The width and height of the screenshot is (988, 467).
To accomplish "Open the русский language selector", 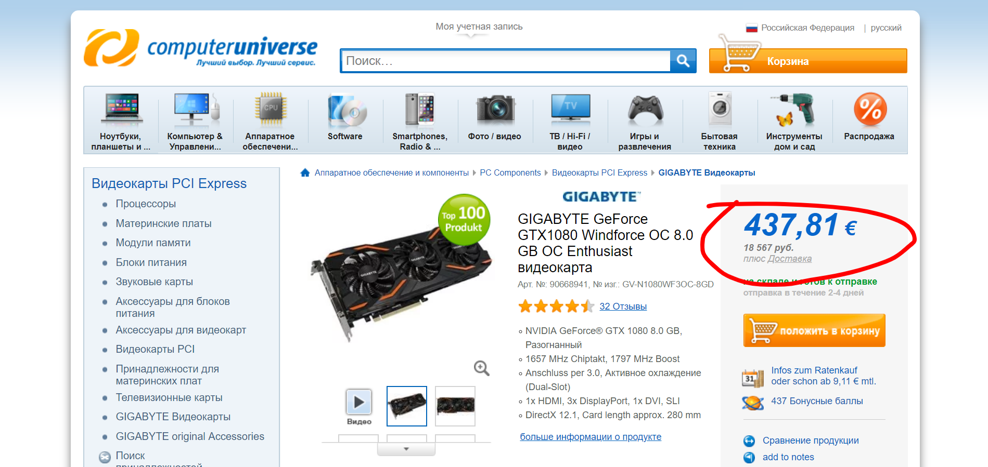I will (886, 28).
